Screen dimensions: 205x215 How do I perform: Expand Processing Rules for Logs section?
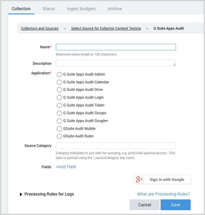click(x=21, y=194)
